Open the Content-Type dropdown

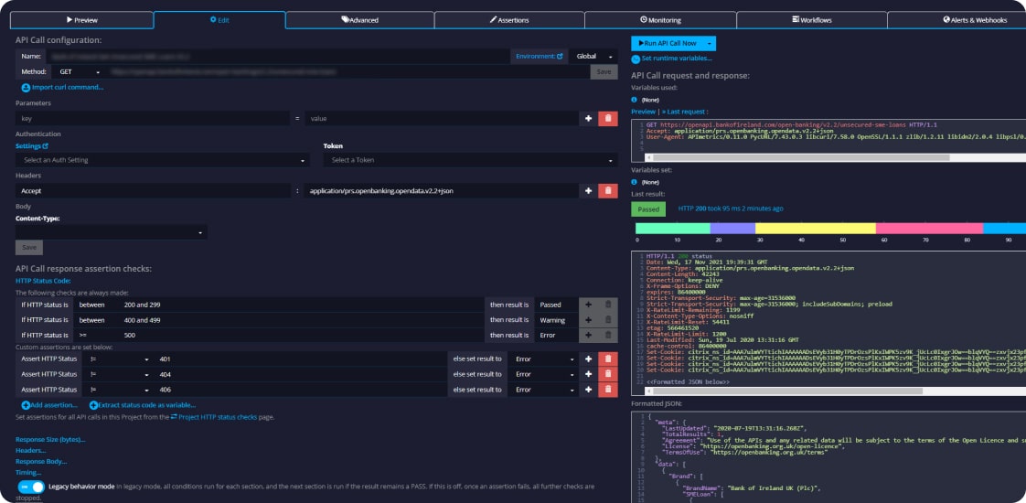point(112,232)
